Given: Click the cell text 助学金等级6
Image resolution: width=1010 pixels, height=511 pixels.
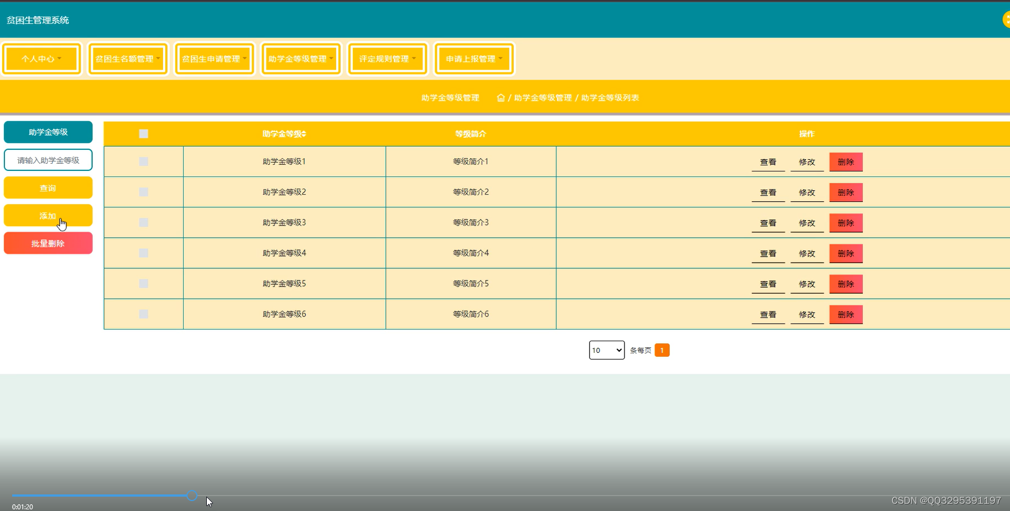Looking at the screenshot, I should [x=284, y=314].
